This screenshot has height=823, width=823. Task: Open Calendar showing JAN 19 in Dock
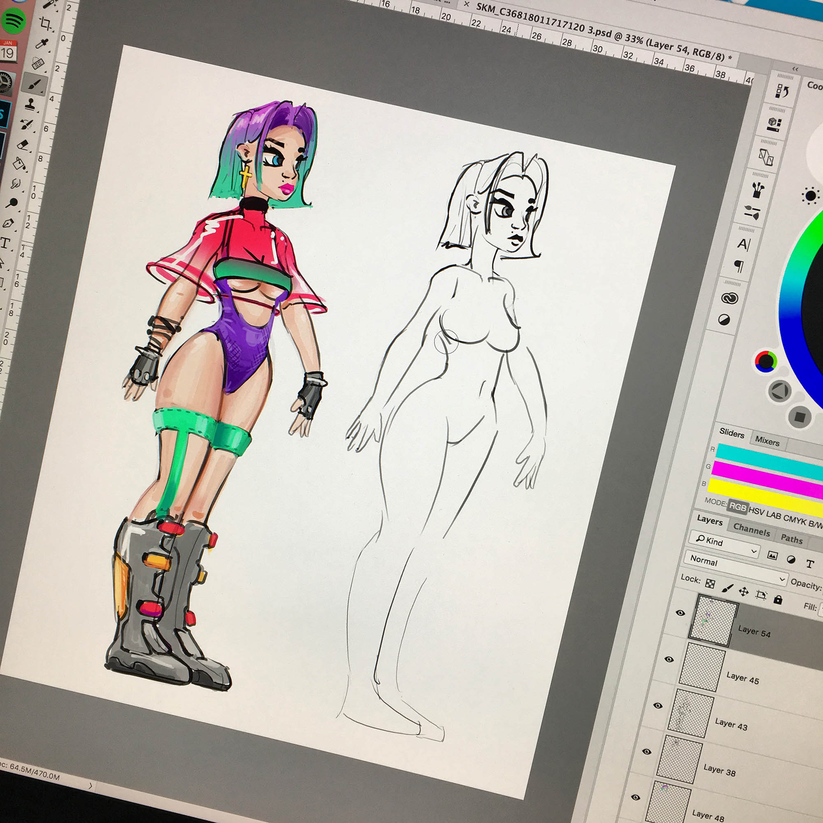[8, 51]
